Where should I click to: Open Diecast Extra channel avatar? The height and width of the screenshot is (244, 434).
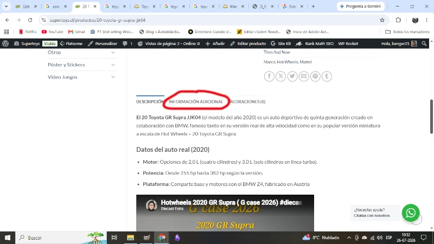pos(151,205)
